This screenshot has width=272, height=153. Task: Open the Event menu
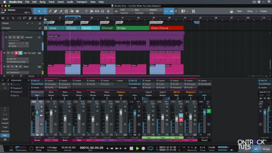tap(60, 2)
